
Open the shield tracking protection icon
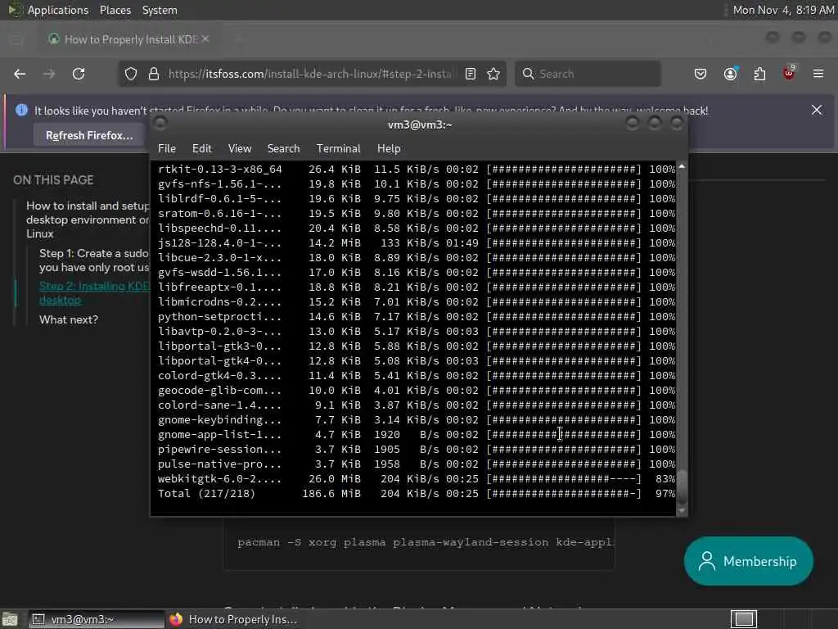pos(131,74)
